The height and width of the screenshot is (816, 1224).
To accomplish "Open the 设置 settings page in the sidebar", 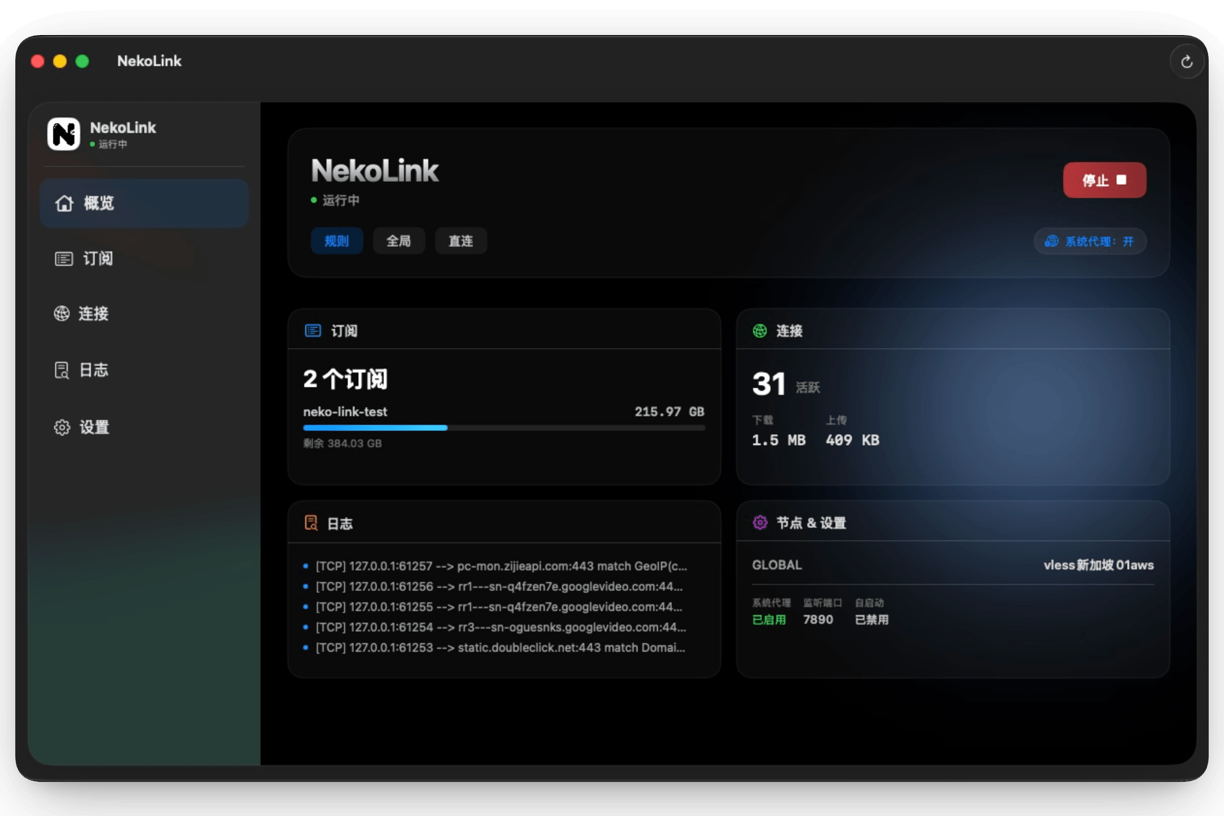I will click(x=144, y=427).
